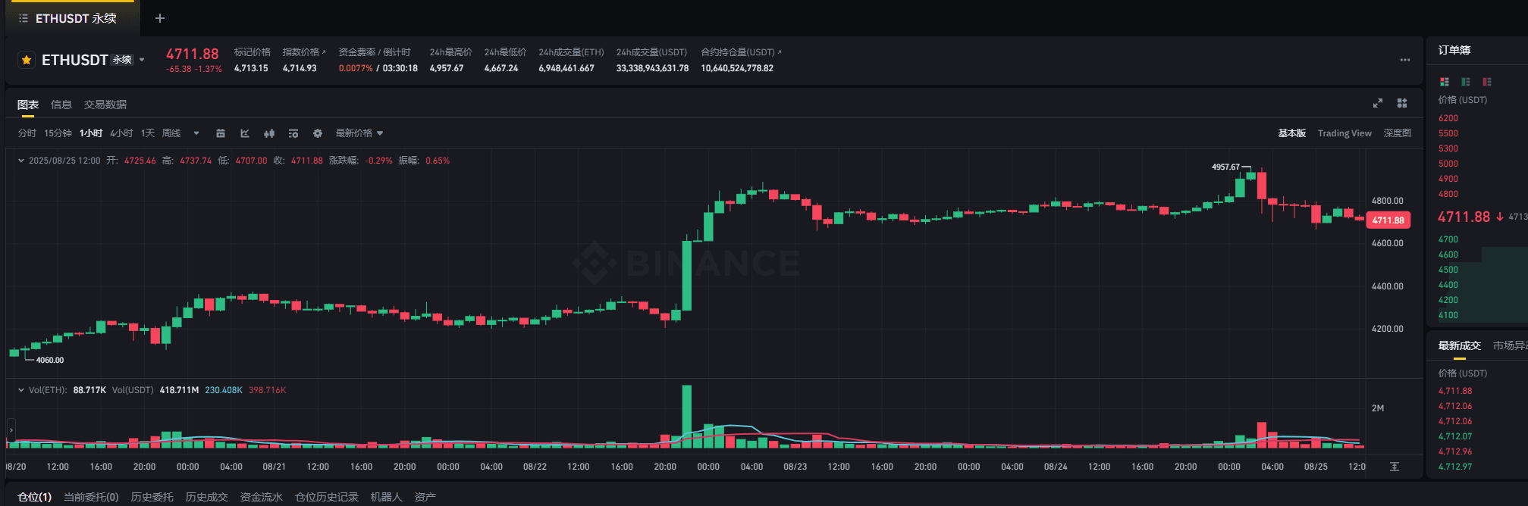Viewport: 1528px width, 506px height.
Task: Select the 15分钟 interval
Action: tap(58, 133)
